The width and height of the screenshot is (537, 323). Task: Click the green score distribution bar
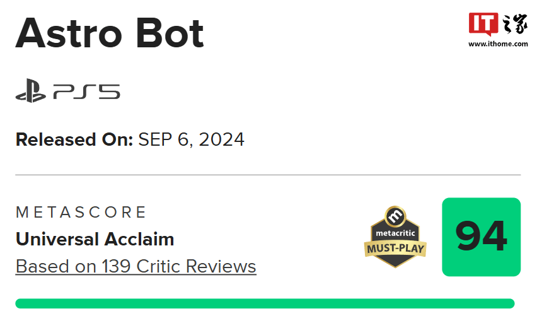pos(265,303)
